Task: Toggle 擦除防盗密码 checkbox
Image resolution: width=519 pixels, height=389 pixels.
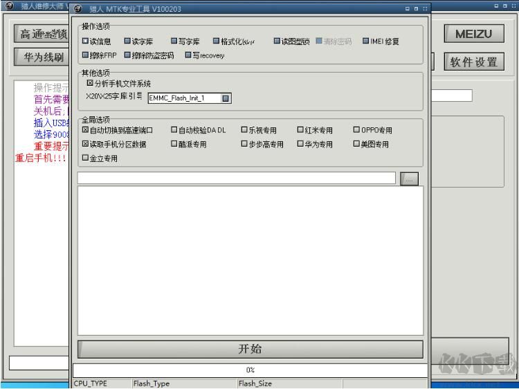Action: tap(127, 55)
